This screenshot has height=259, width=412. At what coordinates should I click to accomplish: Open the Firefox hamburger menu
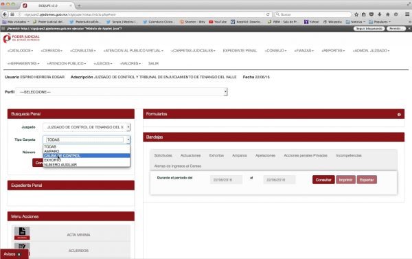point(407,14)
